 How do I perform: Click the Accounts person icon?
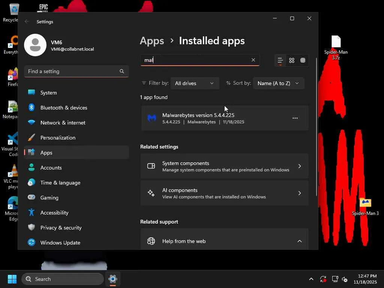pyautogui.click(x=31, y=167)
